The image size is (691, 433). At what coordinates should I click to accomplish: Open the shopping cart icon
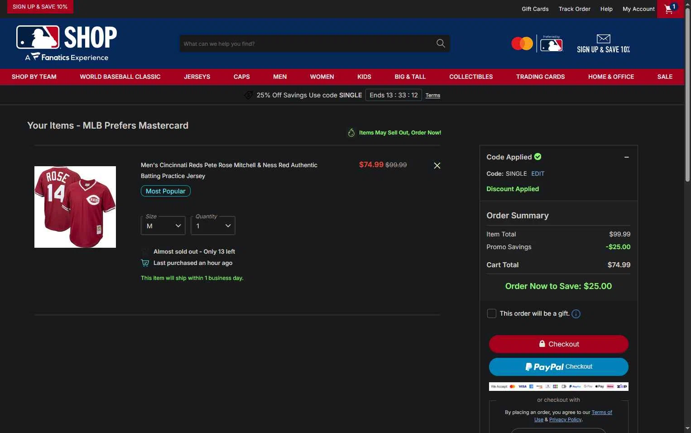pyautogui.click(x=671, y=9)
